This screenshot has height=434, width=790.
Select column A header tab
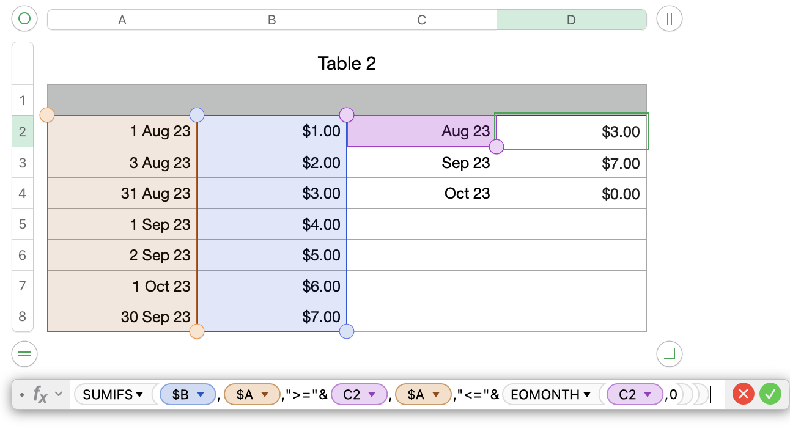(x=122, y=20)
